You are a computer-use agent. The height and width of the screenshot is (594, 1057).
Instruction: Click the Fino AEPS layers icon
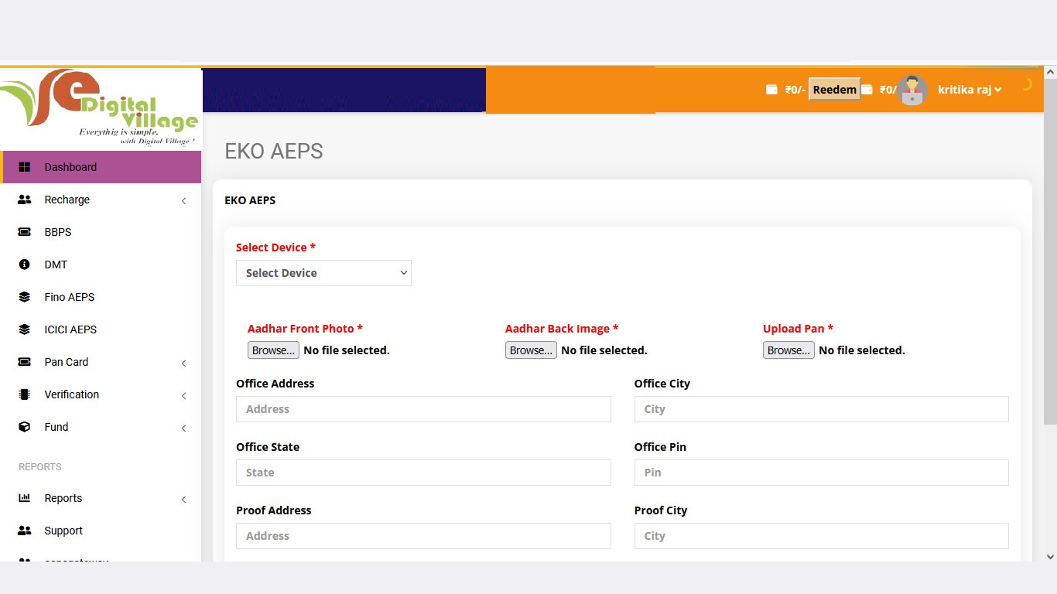coord(24,297)
